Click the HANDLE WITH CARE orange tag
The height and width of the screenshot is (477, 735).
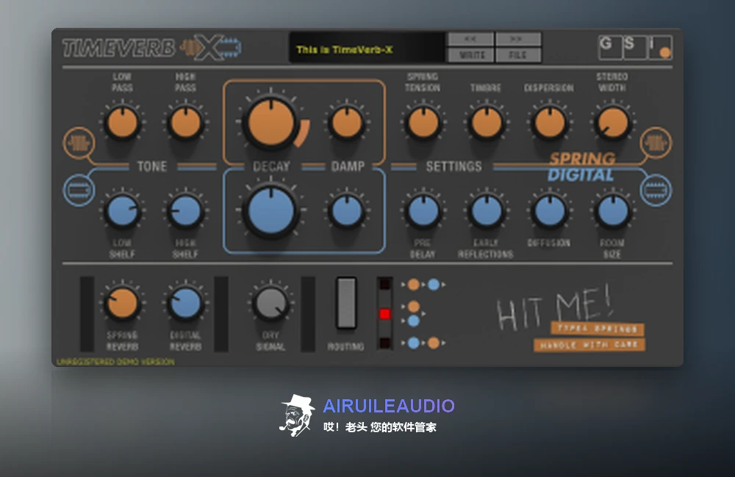click(589, 345)
